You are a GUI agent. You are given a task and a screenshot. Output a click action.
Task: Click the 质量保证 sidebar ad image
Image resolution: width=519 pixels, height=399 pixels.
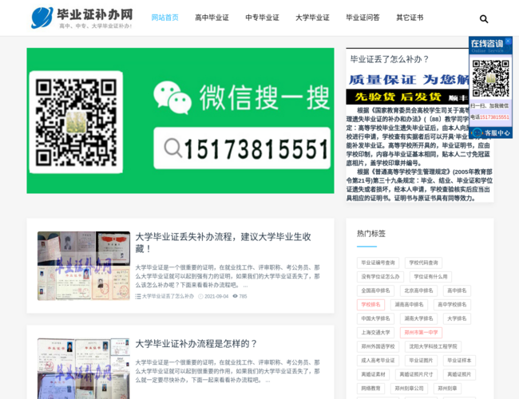click(x=408, y=89)
